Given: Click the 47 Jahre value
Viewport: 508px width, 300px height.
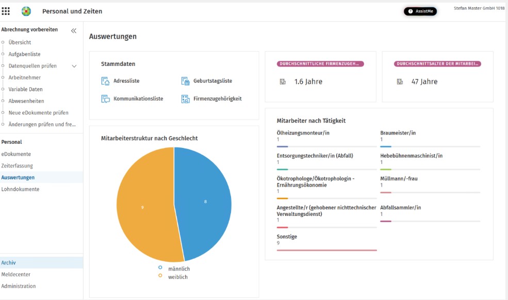Looking at the screenshot, I should [x=424, y=81].
